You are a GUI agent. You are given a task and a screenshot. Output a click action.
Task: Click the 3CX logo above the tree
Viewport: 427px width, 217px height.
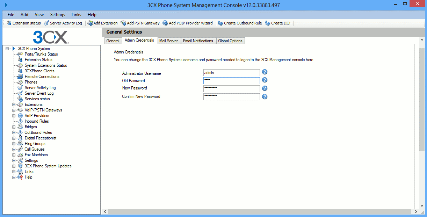point(51,37)
